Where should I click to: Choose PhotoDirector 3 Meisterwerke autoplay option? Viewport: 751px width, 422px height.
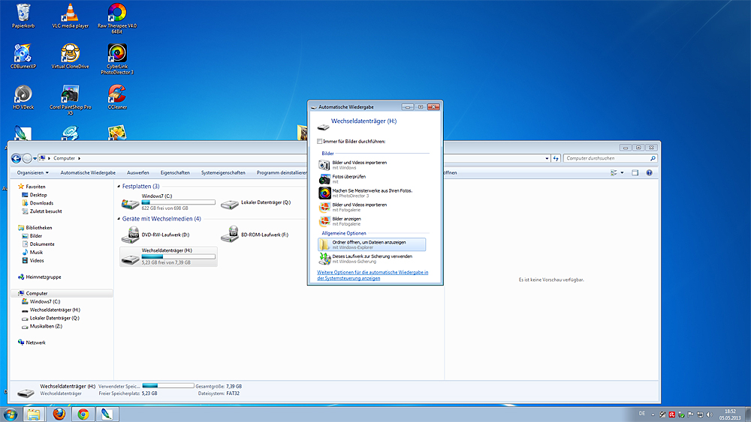pos(372,193)
